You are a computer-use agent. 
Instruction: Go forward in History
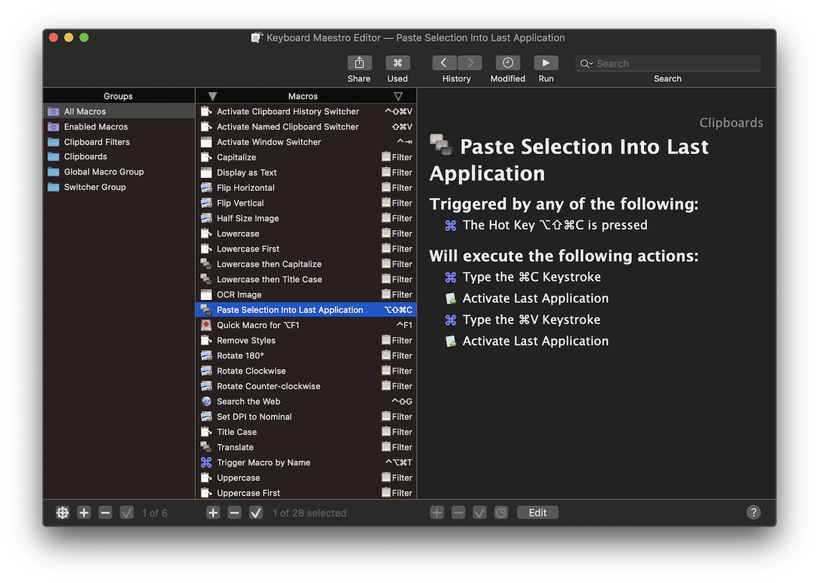(x=470, y=63)
